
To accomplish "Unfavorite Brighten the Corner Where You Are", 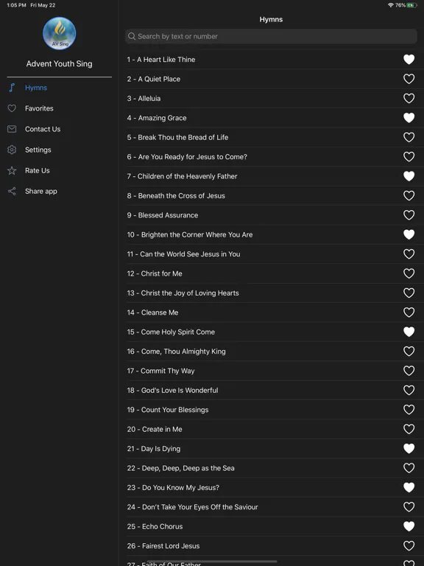I will (409, 235).
